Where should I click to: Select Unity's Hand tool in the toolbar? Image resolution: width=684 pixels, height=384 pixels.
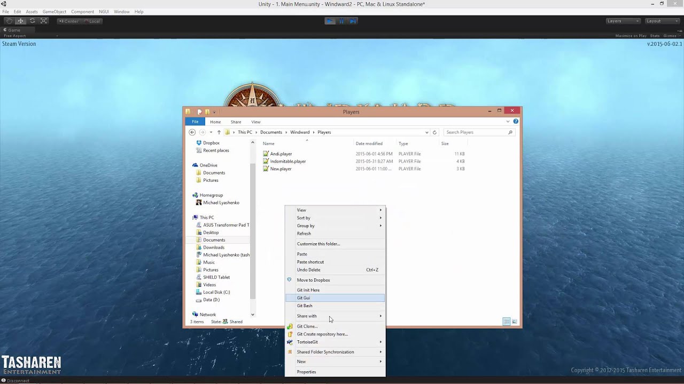(9, 21)
